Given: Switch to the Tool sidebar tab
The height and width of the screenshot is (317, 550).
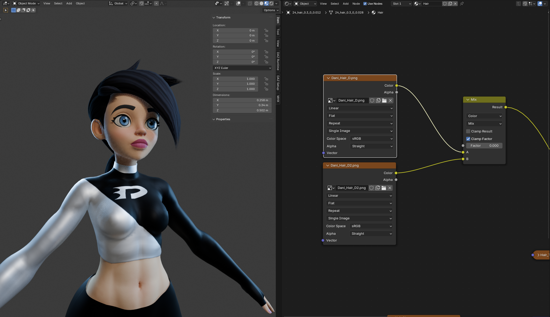Looking at the screenshot, I should (x=278, y=32).
